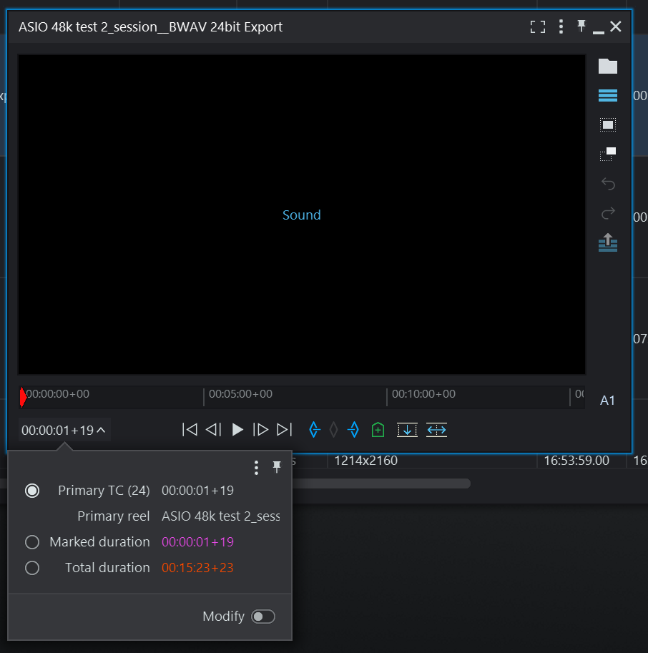
Task: Click the blue stacked-lines icon in sidebar
Action: (608, 95)
